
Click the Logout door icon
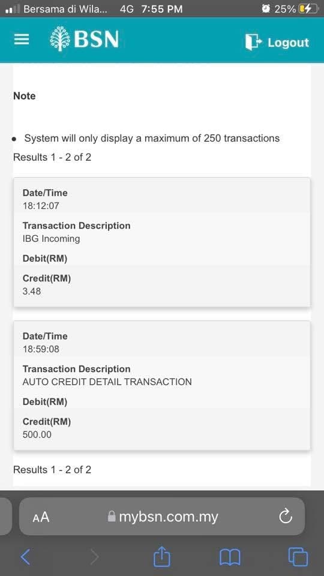[x=253, y=42]
